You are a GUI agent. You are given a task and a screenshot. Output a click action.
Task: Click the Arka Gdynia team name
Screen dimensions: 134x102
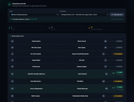pyautogui.click(x=82, y=47)
